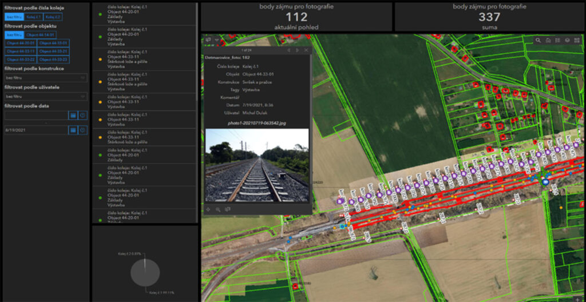Open the map legend list icon
This screenshot has width=586, height=302.
(557, 41)
